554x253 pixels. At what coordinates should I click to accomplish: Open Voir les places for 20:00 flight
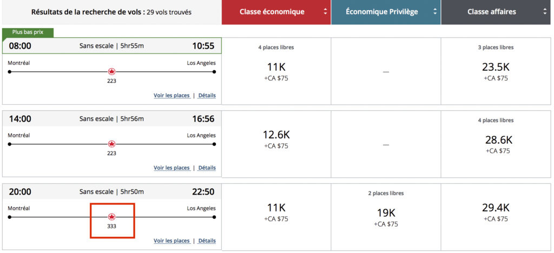pos(172,241)
